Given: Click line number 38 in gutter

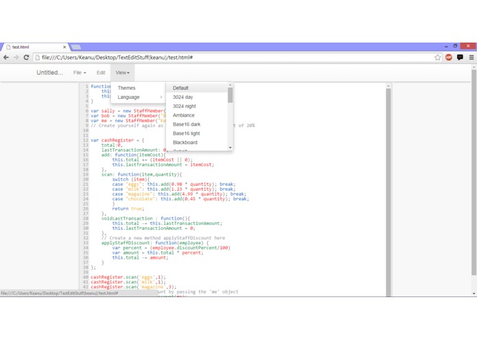Looking at the screenshot, I should coord(86,267).
